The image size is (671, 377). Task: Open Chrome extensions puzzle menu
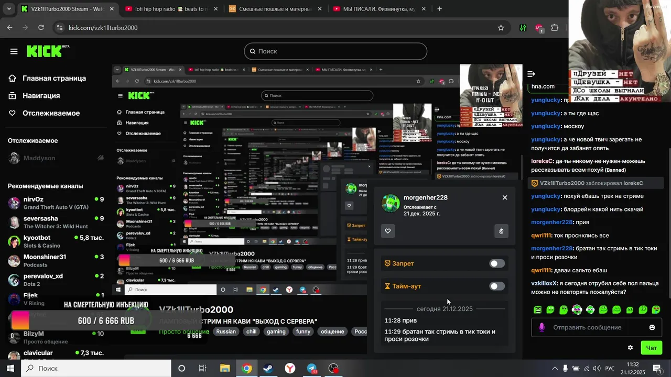click(x=555, y=28)
